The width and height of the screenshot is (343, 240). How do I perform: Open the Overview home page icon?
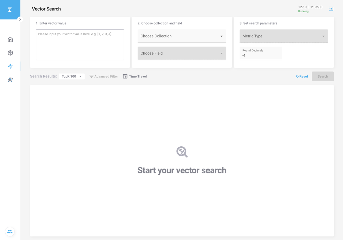coord(10,40)
